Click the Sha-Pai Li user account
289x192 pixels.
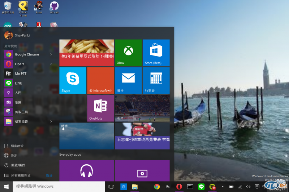[x=17, y=35]
